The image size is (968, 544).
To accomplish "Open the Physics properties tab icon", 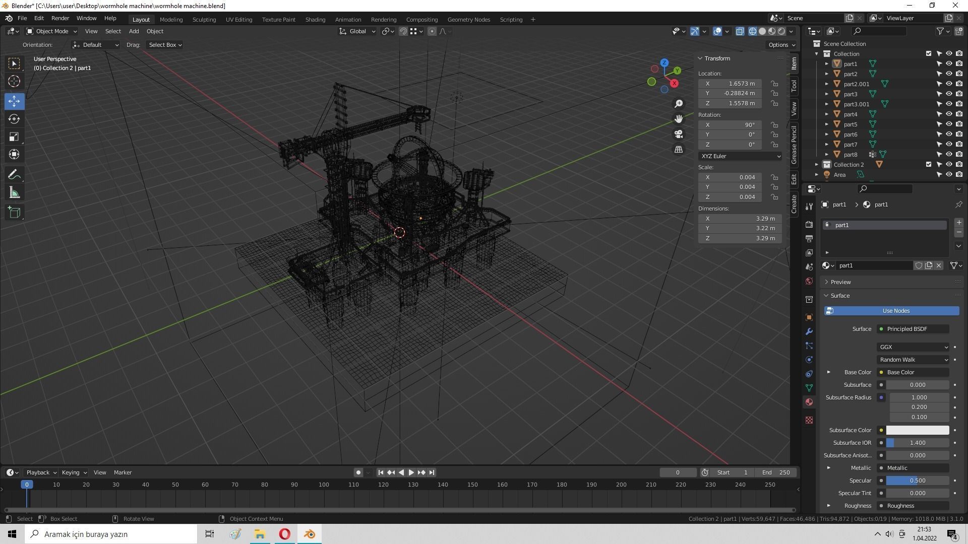I will pyautogui.click(x=809, y=360).
